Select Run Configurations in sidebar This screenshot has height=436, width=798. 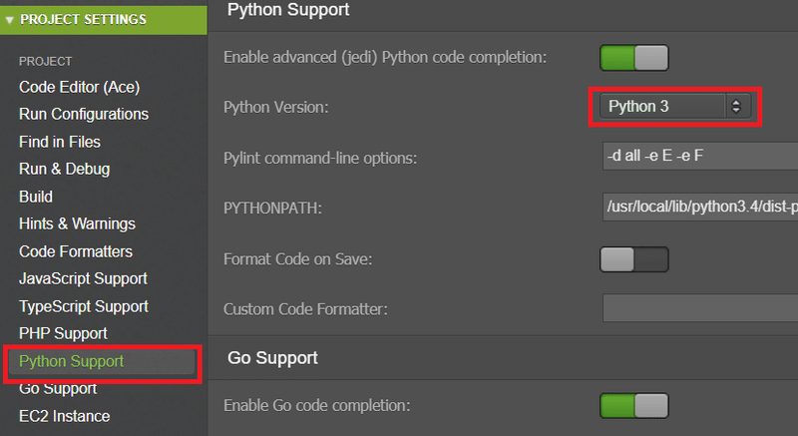tap(84, 114)
